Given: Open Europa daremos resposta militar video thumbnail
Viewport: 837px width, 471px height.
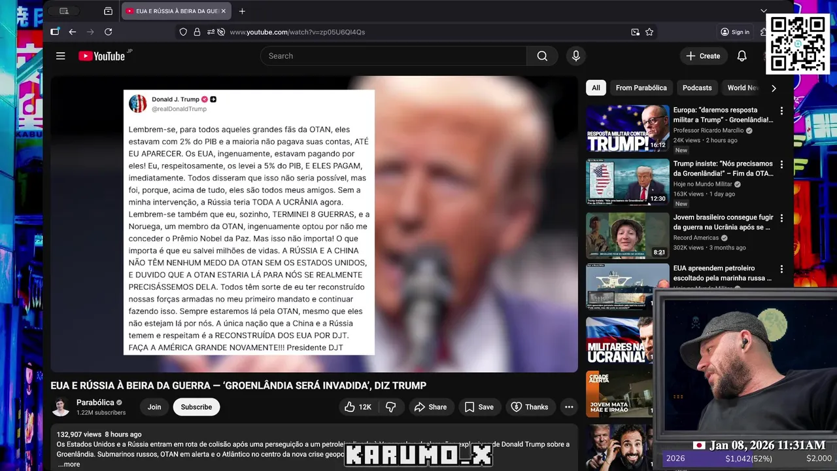Looking at the screenshot, I should pyautogui.click(x=628, y=128).
